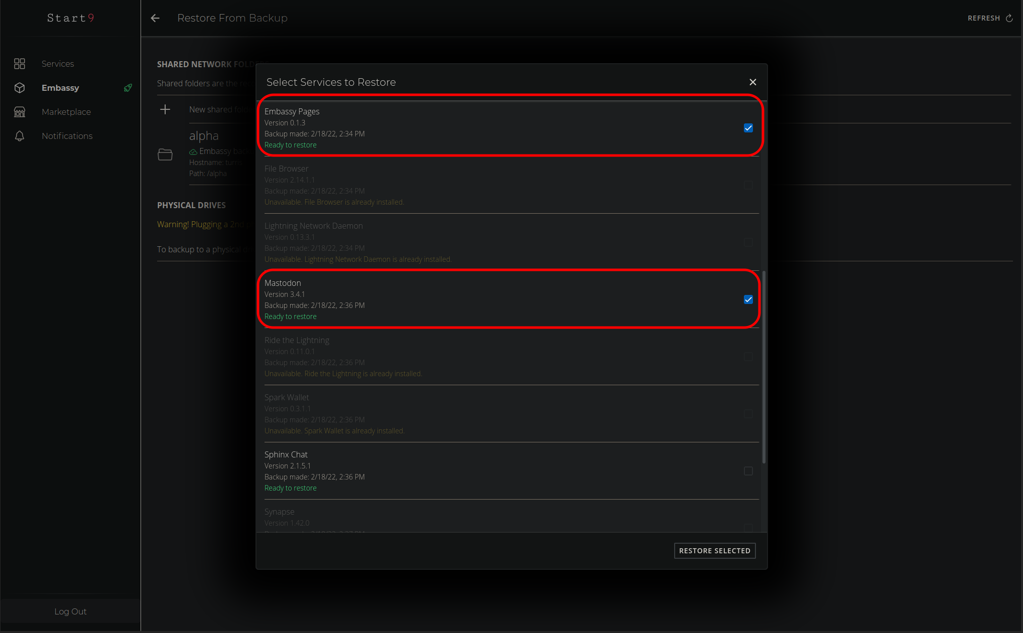This screenshot has height=633, width=1023.
Task: Uncheck the Embassy Pages checkbox
Action: pos(748,128)
